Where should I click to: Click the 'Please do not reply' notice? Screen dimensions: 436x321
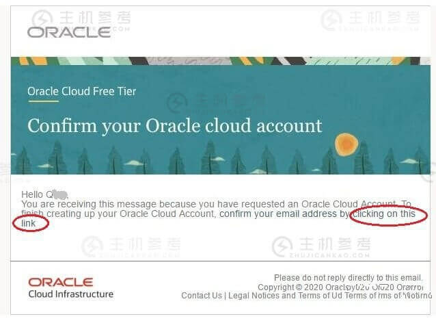(348, 278)
